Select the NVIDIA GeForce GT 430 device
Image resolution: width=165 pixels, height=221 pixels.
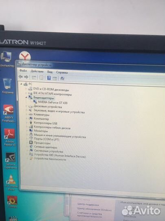pos(53,102)
